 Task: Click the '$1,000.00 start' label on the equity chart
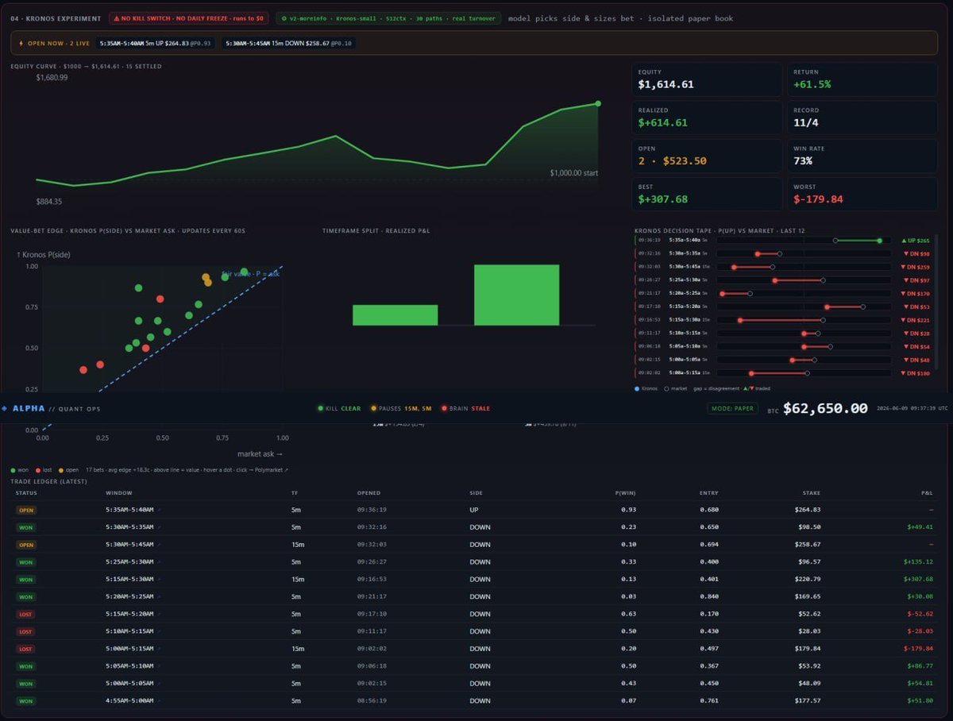tap(574, 172)
